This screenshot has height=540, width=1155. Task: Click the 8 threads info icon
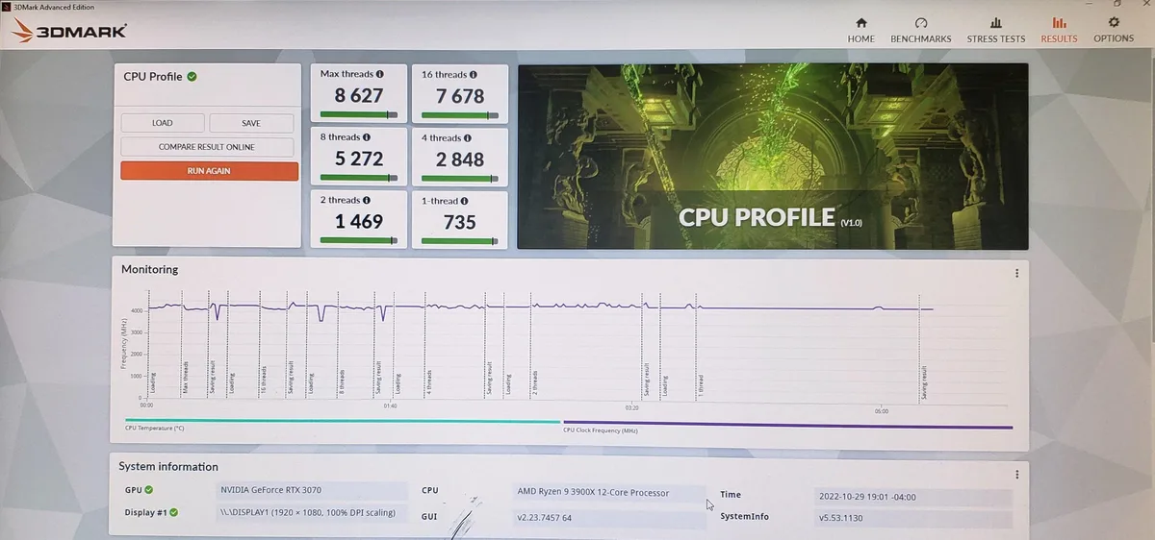coord(369,137)
